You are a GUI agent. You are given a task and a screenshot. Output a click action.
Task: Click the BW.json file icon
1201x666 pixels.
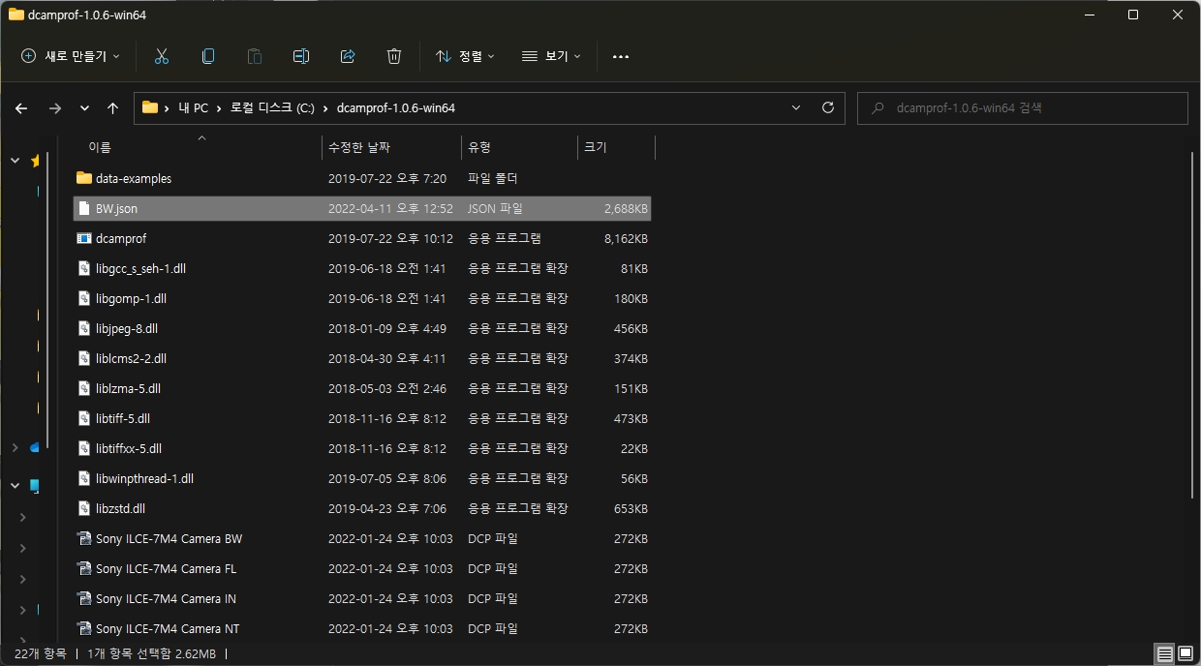click(83, 208)
